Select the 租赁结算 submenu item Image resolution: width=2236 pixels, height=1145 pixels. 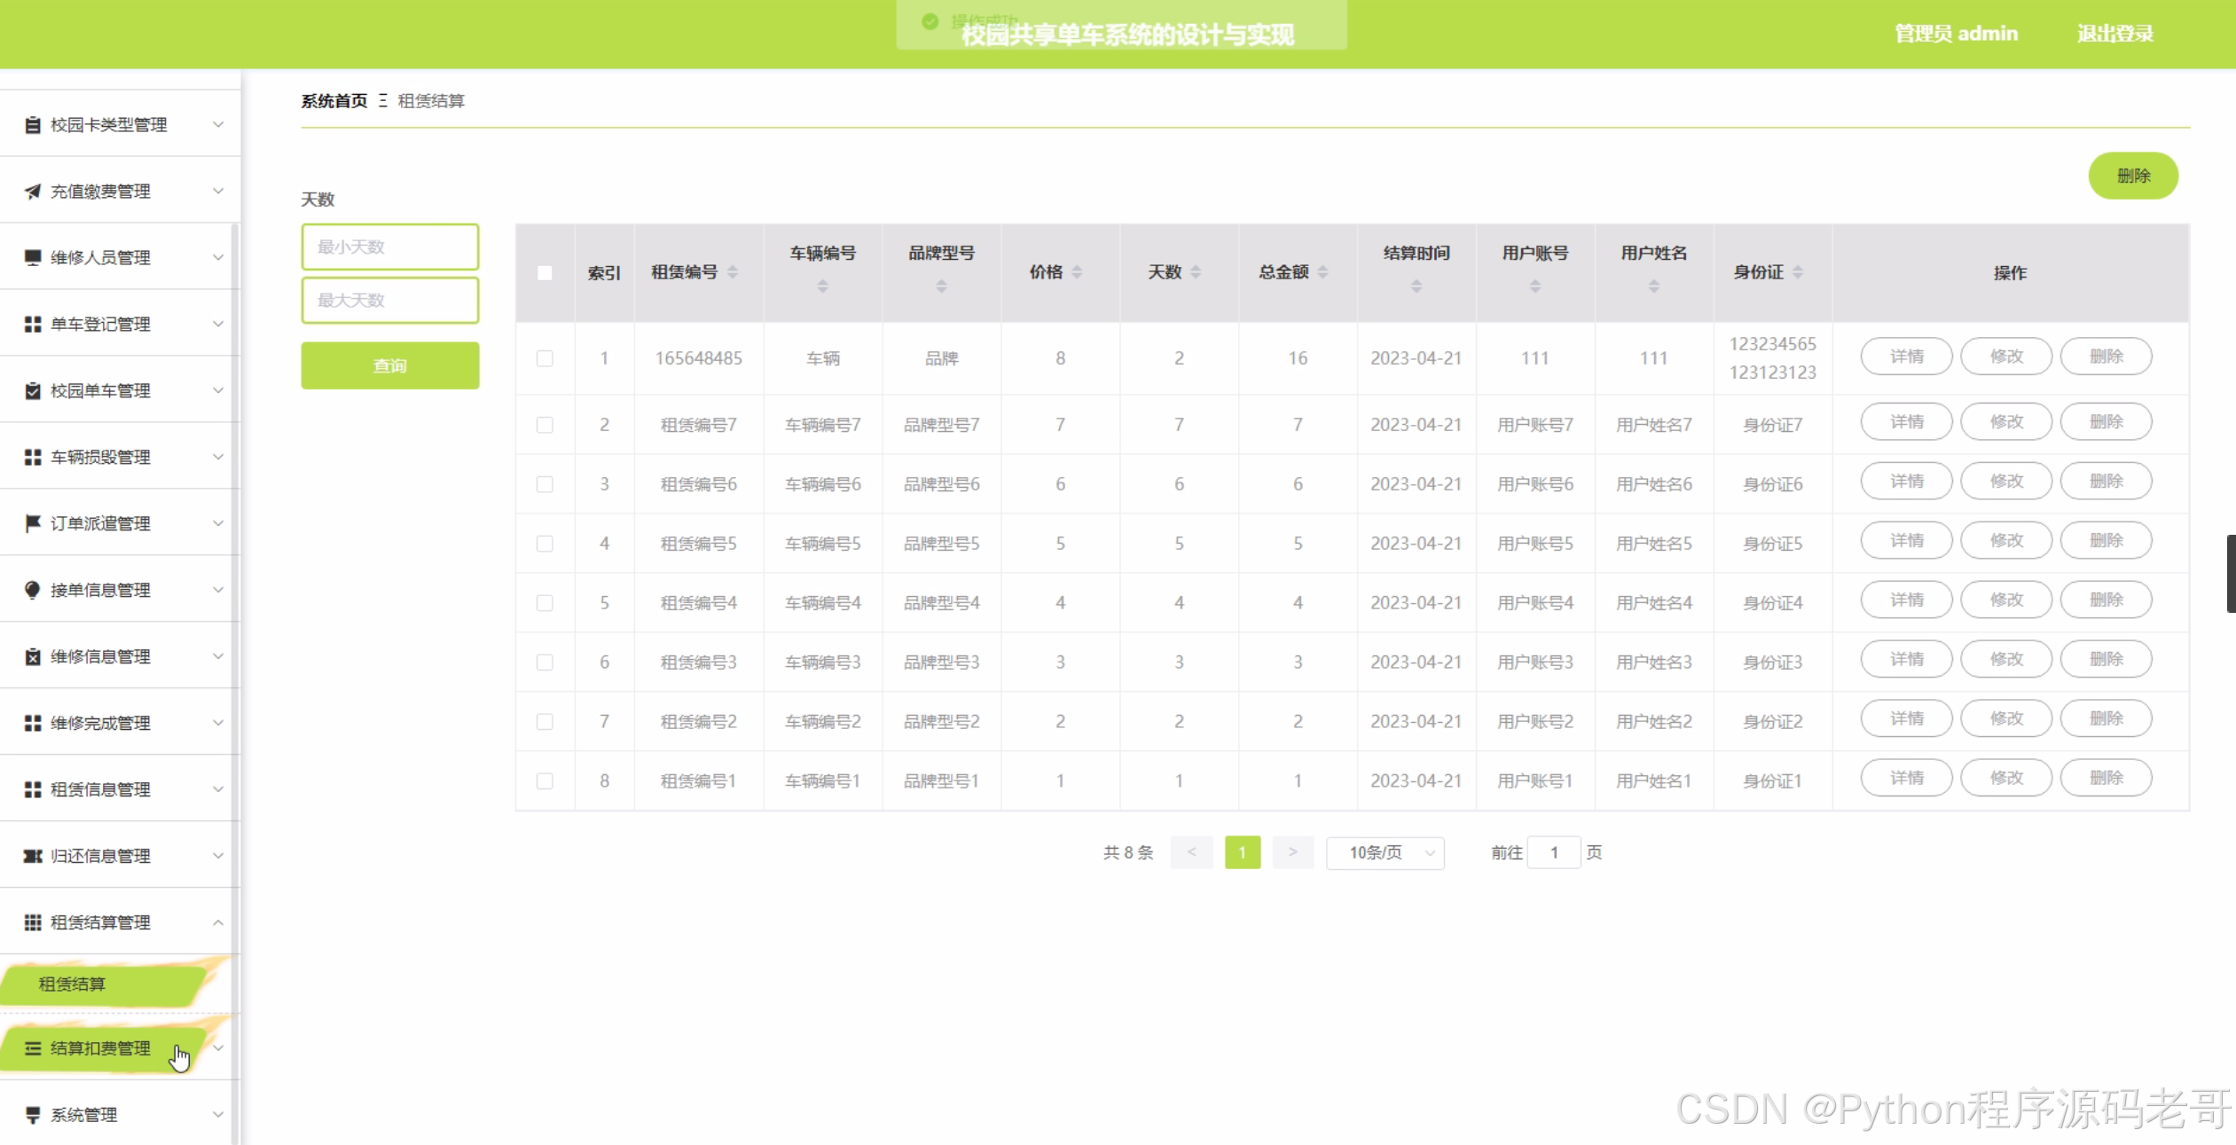[73, 984]
